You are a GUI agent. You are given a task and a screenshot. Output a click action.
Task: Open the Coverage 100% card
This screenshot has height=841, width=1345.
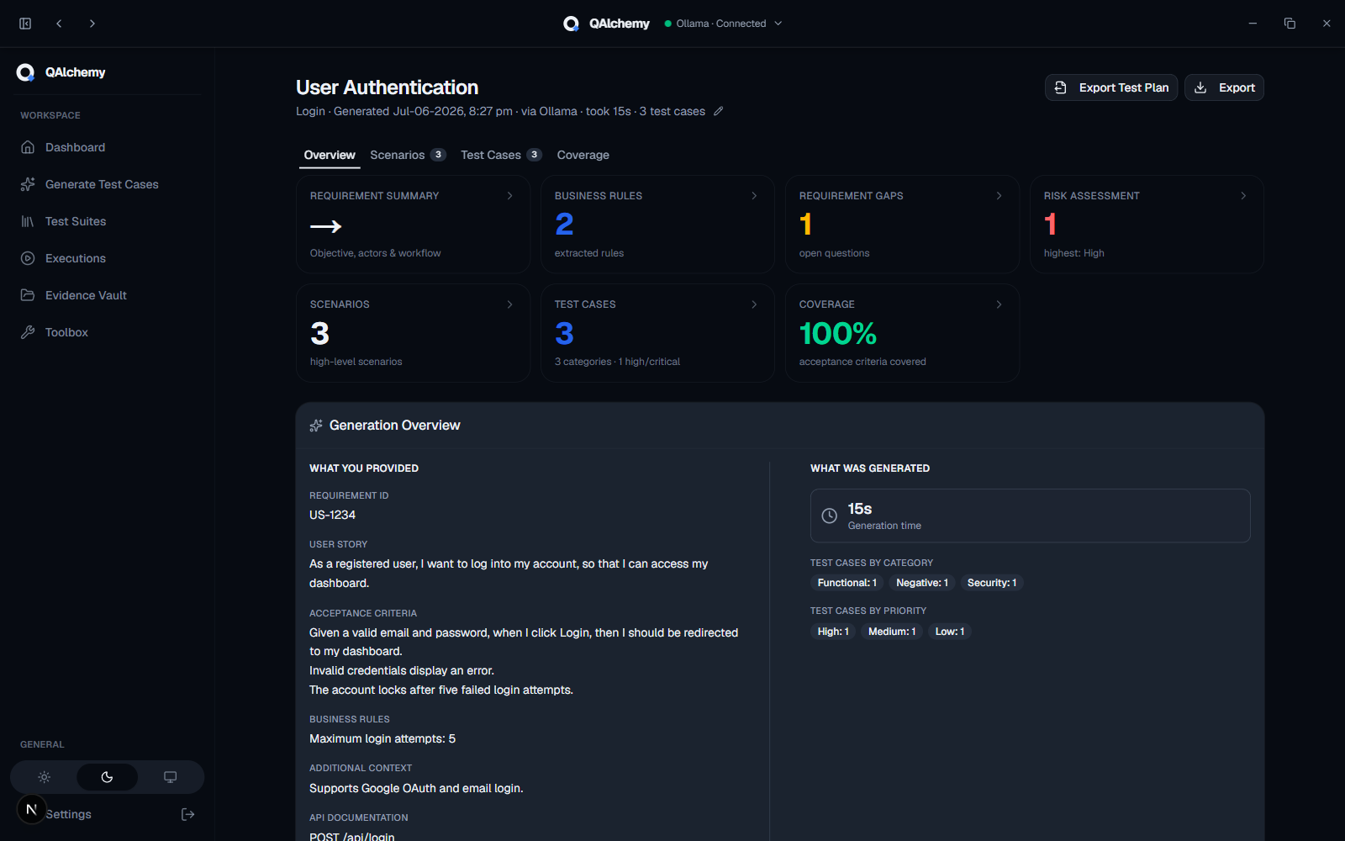(902, 333)
